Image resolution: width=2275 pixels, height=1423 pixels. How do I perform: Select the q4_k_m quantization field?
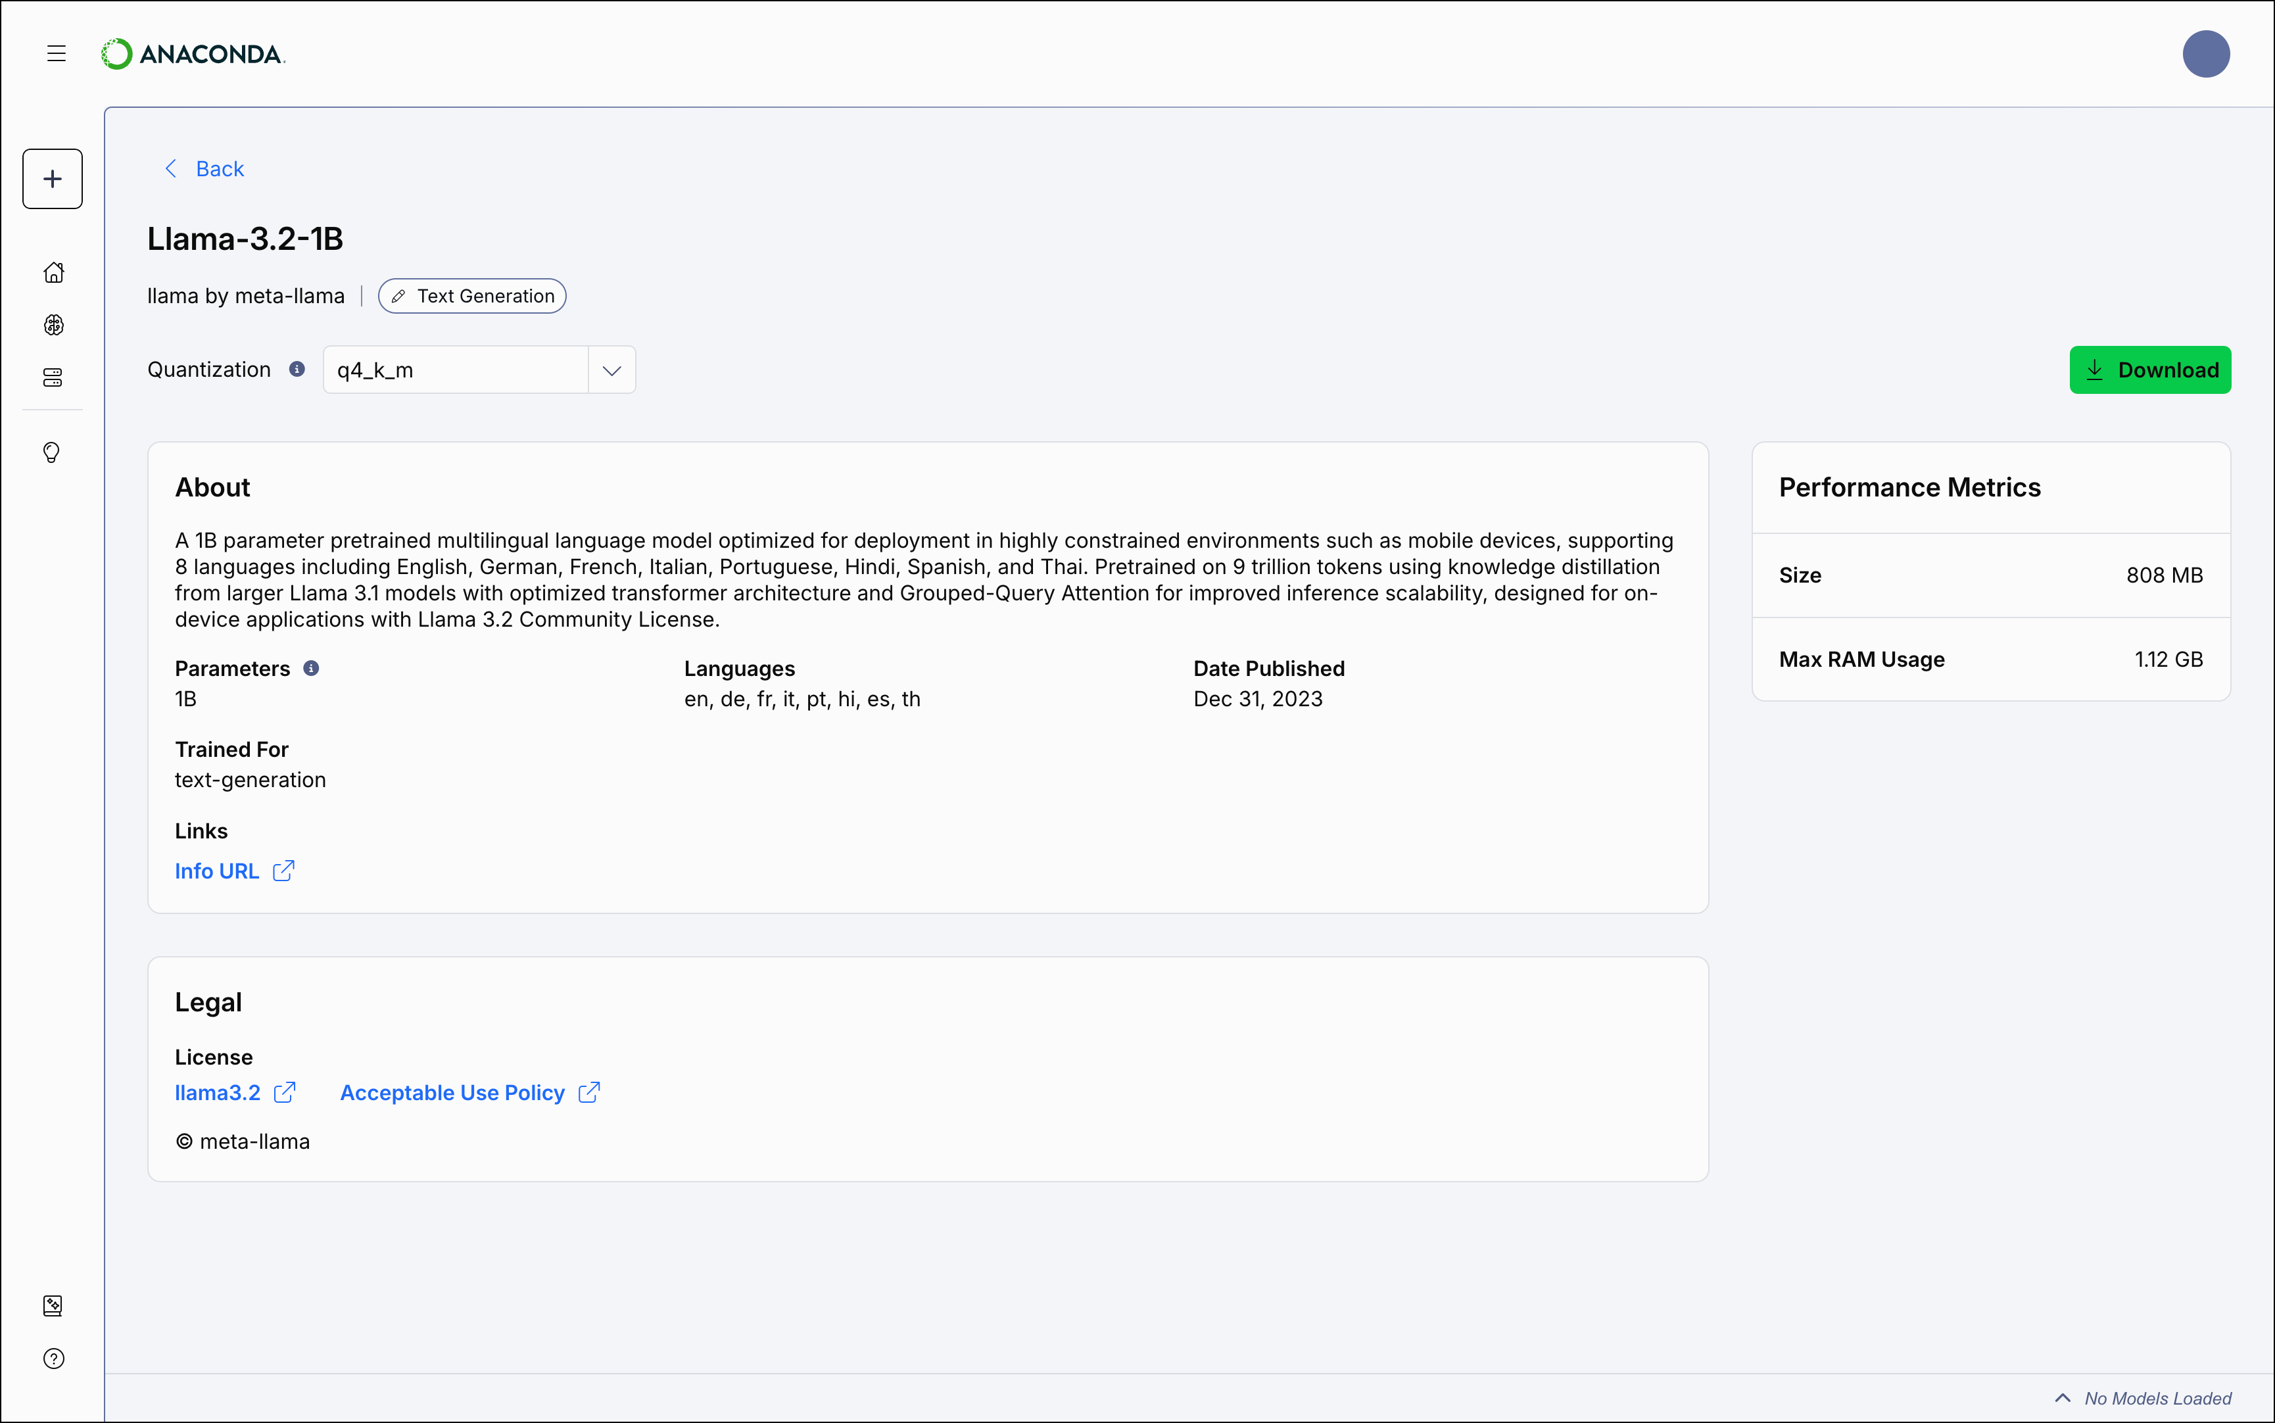click(x=456, y=370)
